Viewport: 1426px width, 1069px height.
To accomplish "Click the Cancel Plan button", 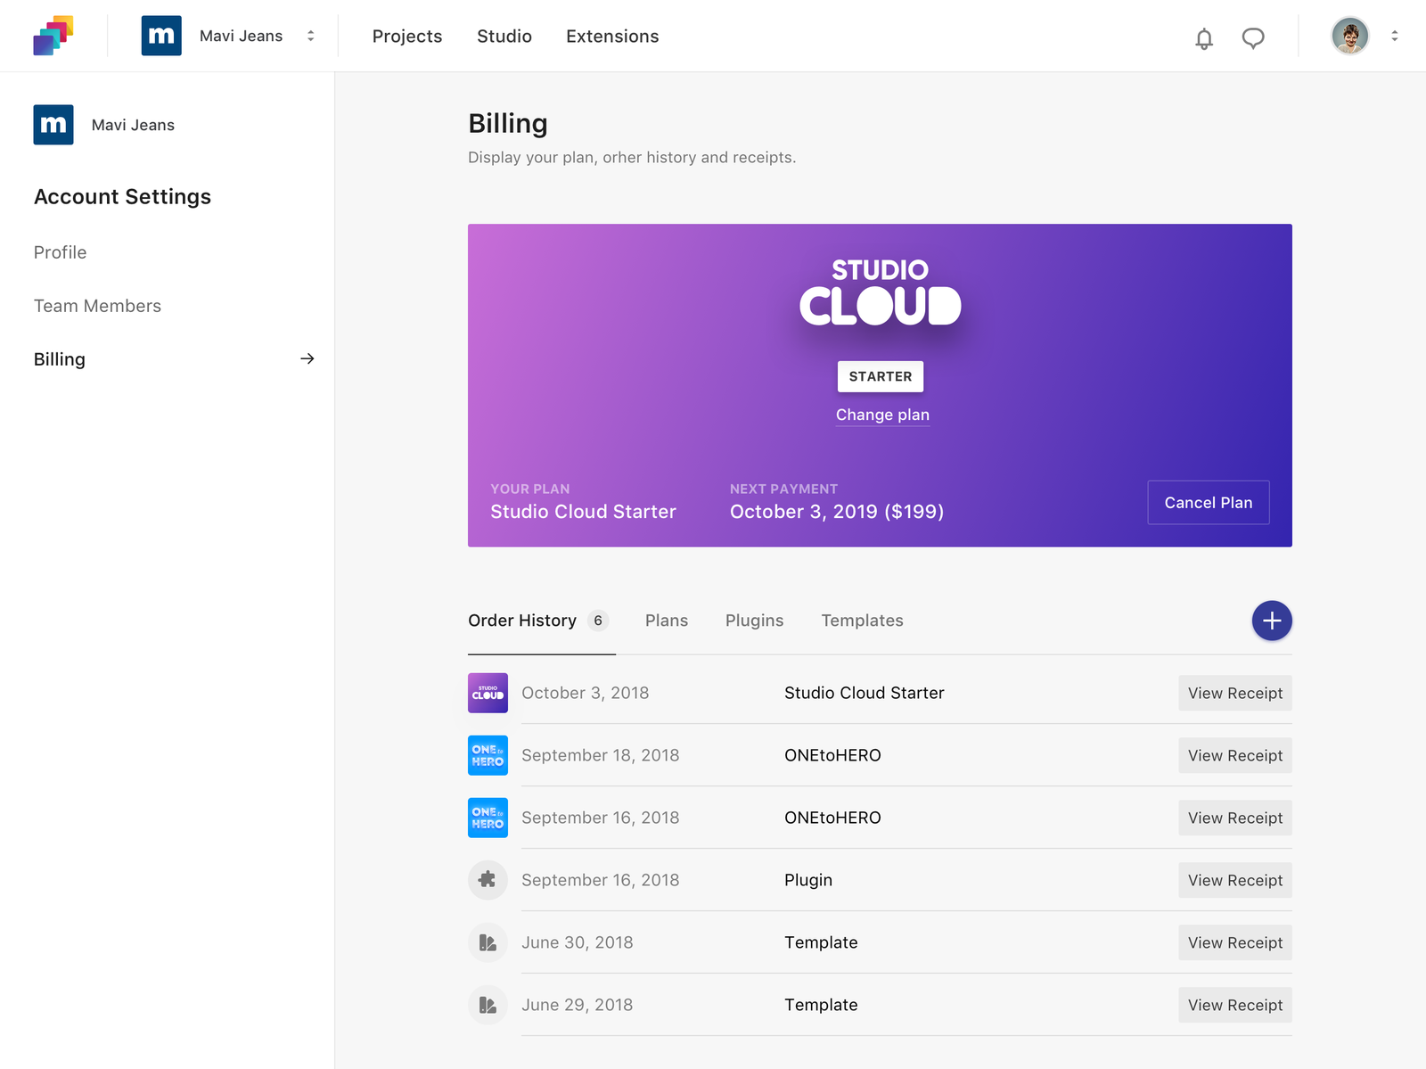I will click(1209, 502).
